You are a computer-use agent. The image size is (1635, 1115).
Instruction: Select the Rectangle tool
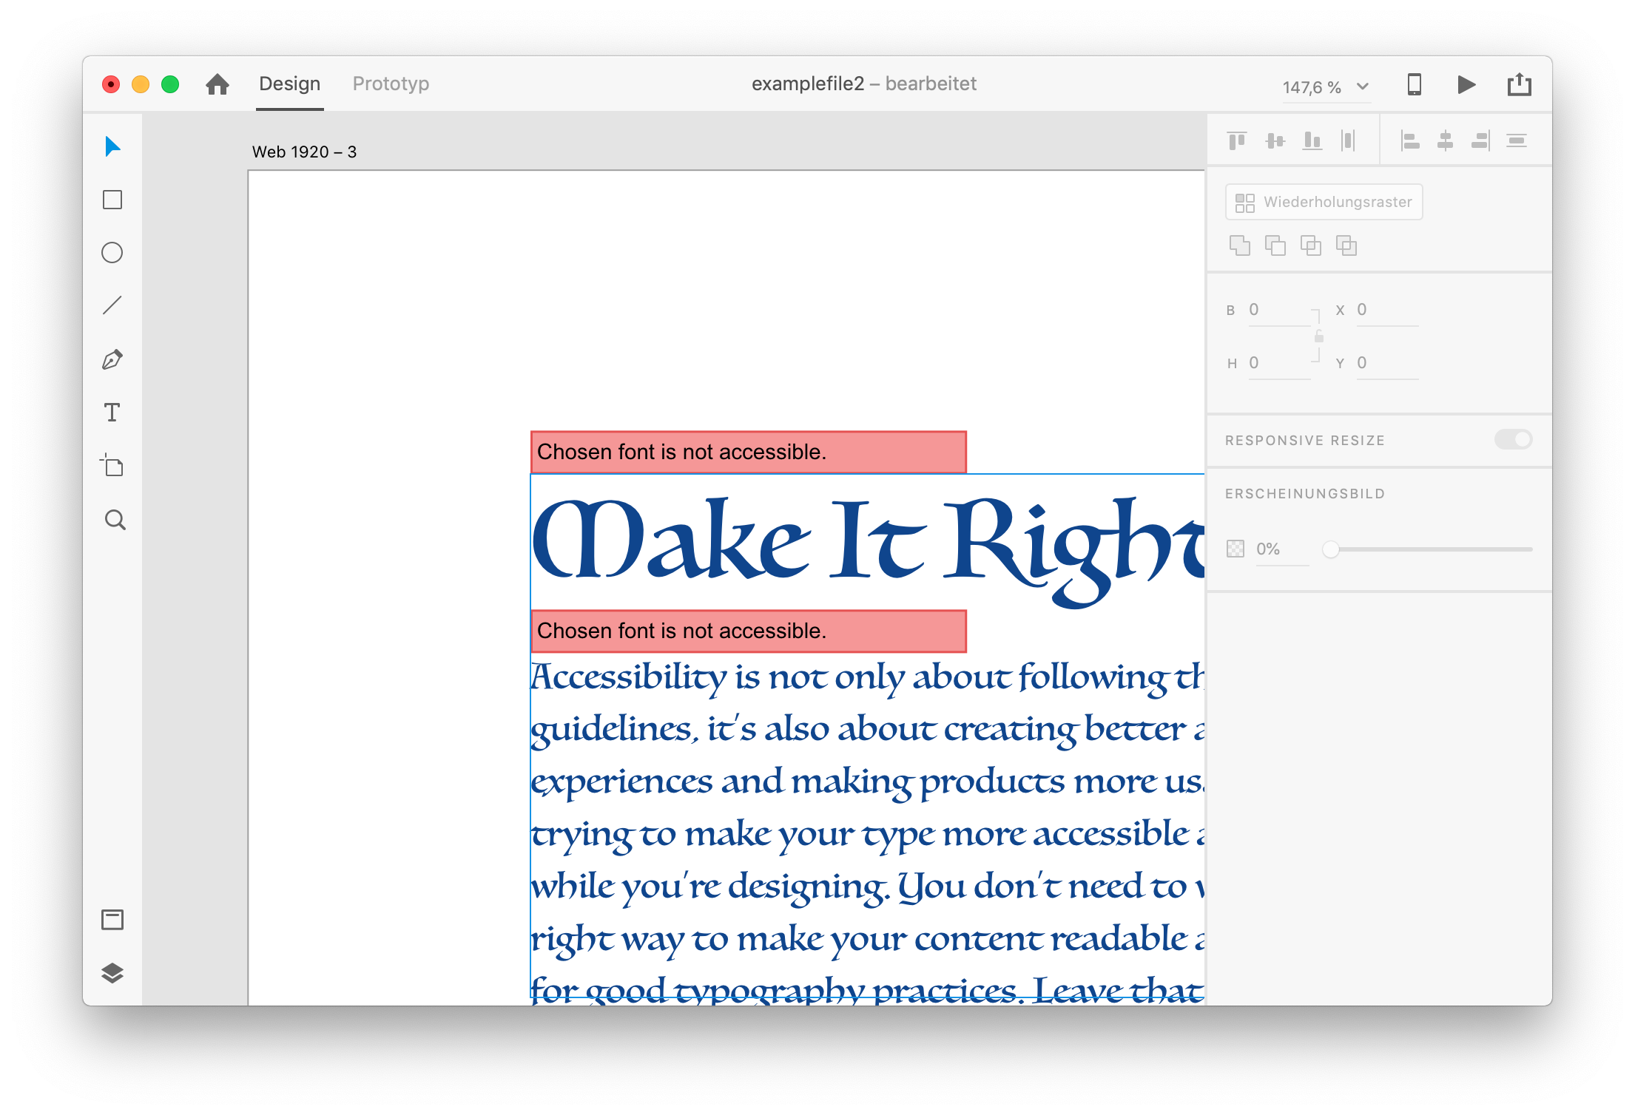112,200
